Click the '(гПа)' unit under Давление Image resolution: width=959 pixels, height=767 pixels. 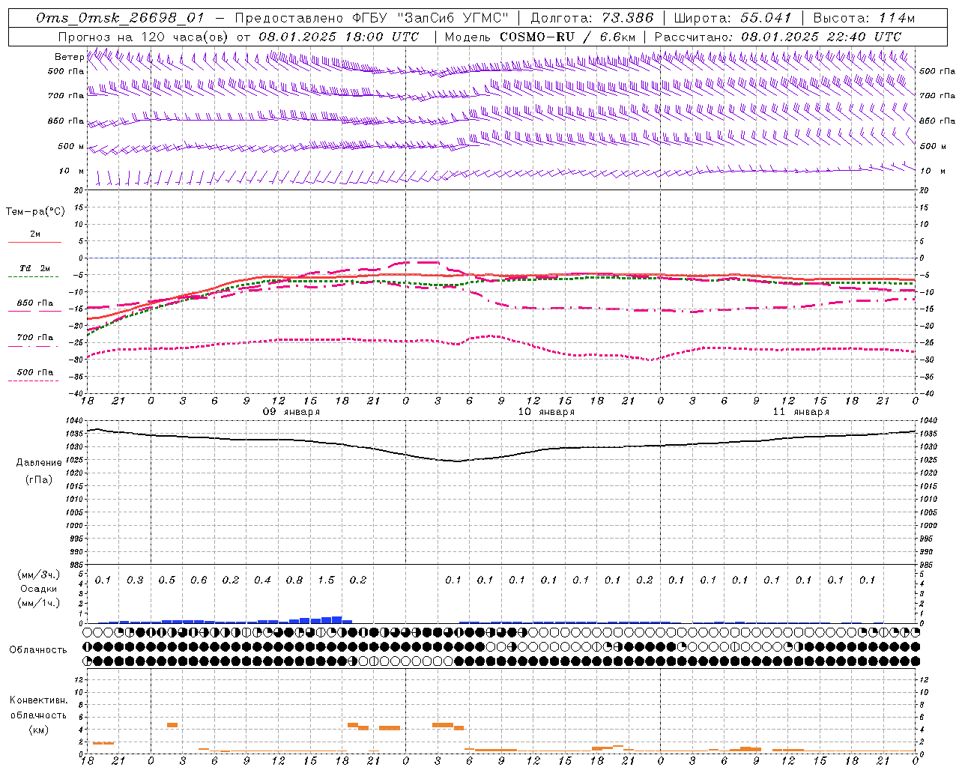pyautogui.click(x=38, y=479)
